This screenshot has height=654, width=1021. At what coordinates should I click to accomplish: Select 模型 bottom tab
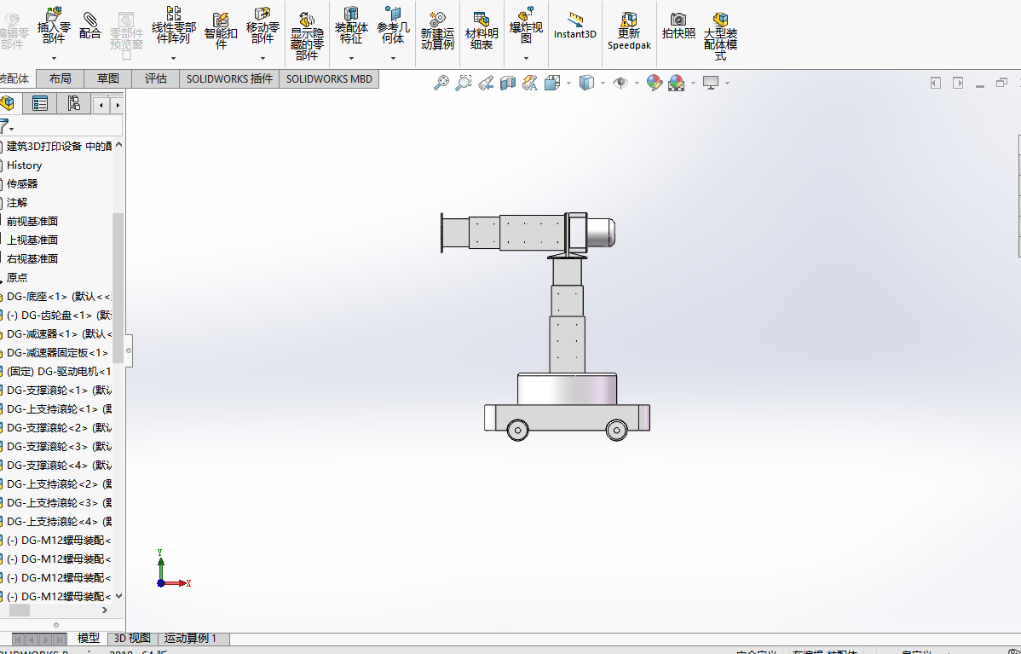point(89,639)
